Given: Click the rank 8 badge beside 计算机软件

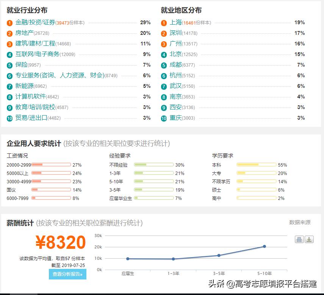Looking at the screenshot, I should click(9, 97).
